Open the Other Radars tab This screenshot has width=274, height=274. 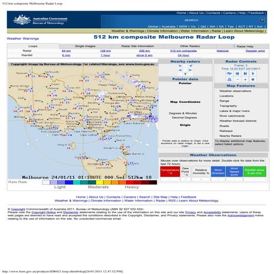point(190,46)
